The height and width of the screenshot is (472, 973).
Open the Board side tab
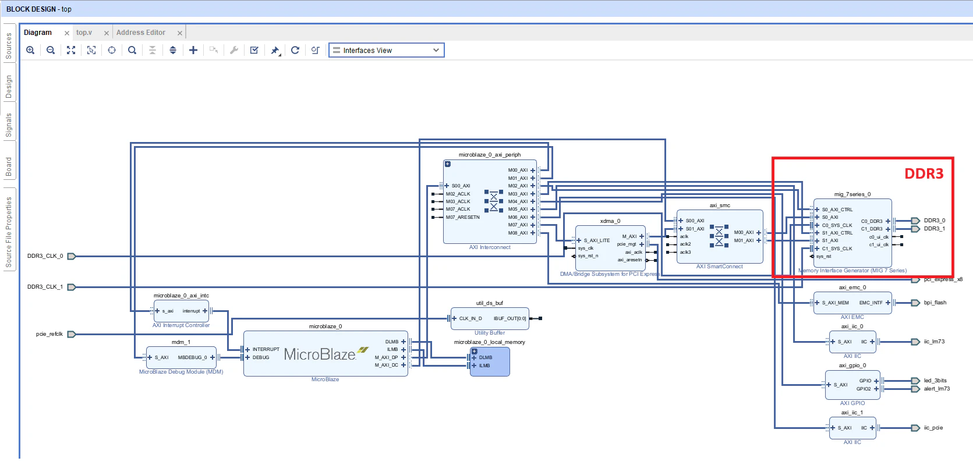9,166
